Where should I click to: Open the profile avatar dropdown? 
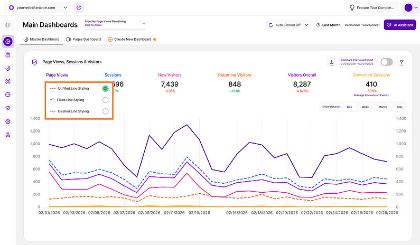(410, 8)
